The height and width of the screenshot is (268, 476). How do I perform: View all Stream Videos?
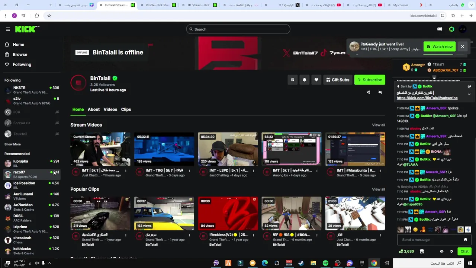click(x=379, y=125)
